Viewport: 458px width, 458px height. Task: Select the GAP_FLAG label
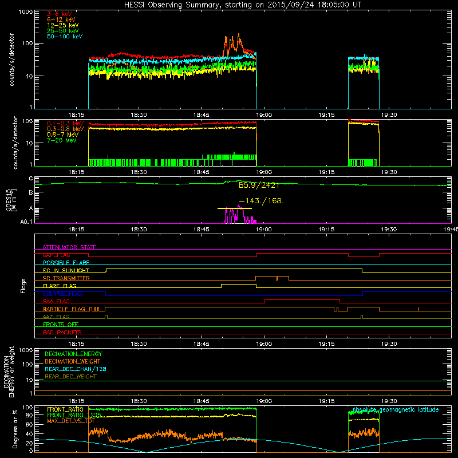point(56,255)
